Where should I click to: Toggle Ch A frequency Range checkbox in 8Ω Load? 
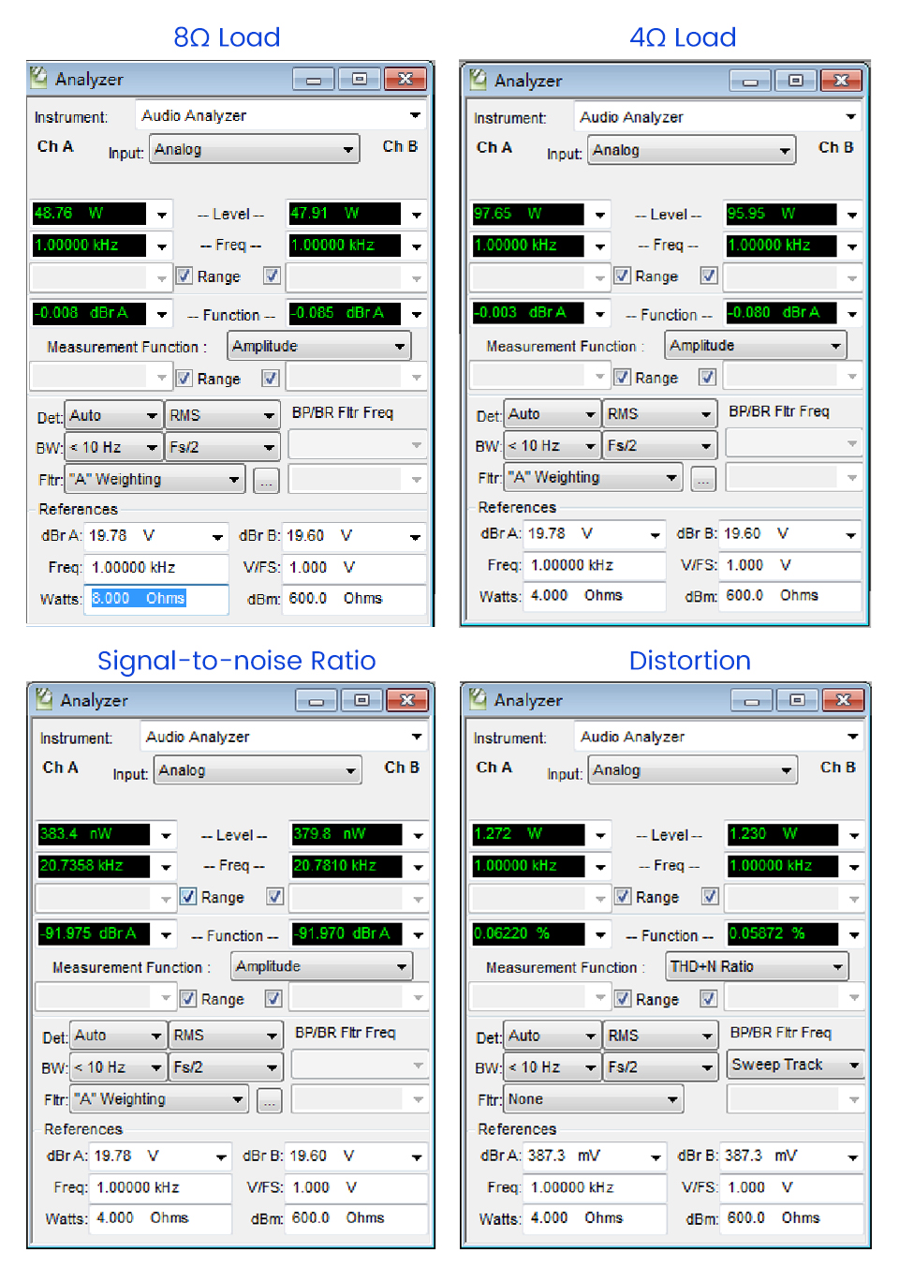[x=184, y=276]
